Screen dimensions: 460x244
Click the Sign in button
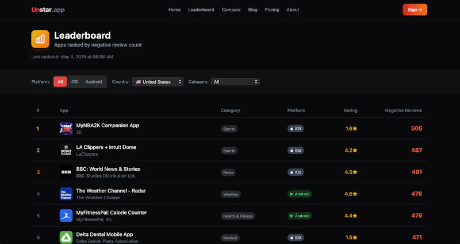point(415,10)
